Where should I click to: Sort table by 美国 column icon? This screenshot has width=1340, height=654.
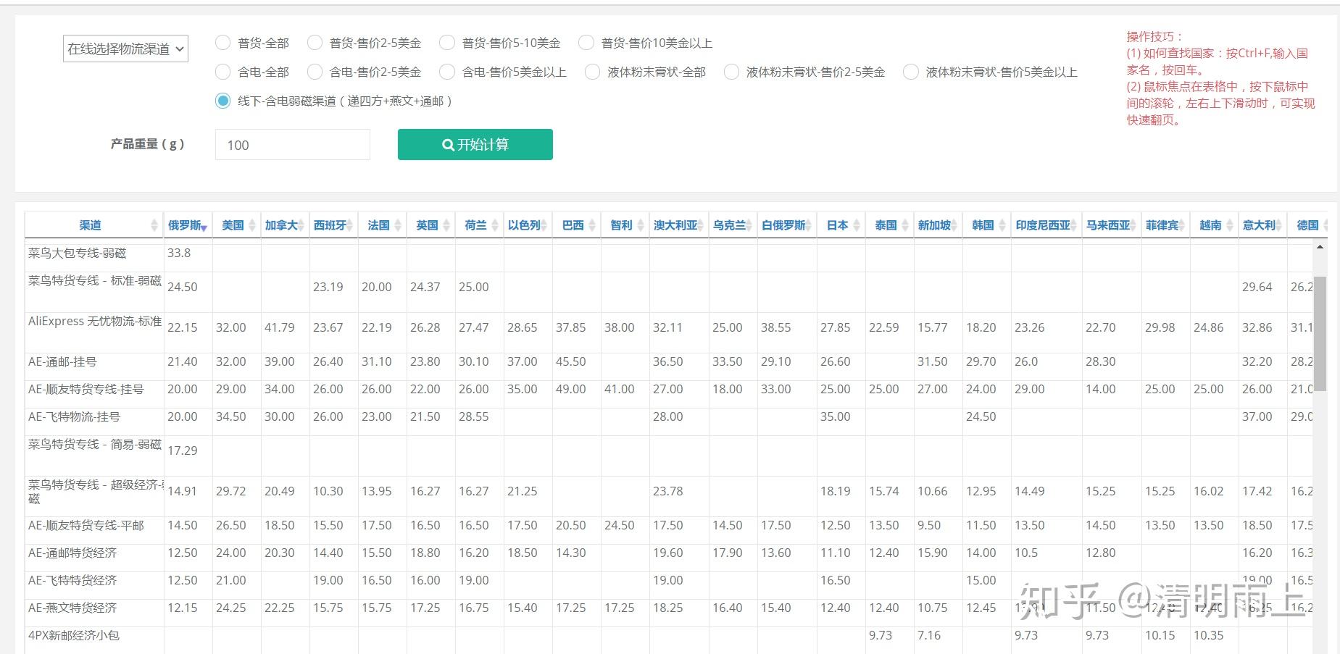[x=252, y=225]
